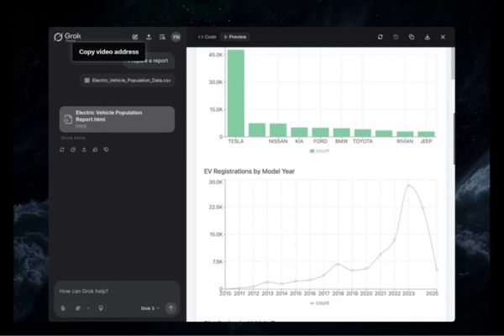This screenshot has height=336, width=504.
Task: Click the 'Copy video address' tooltip
Action: tap(108, 52)
